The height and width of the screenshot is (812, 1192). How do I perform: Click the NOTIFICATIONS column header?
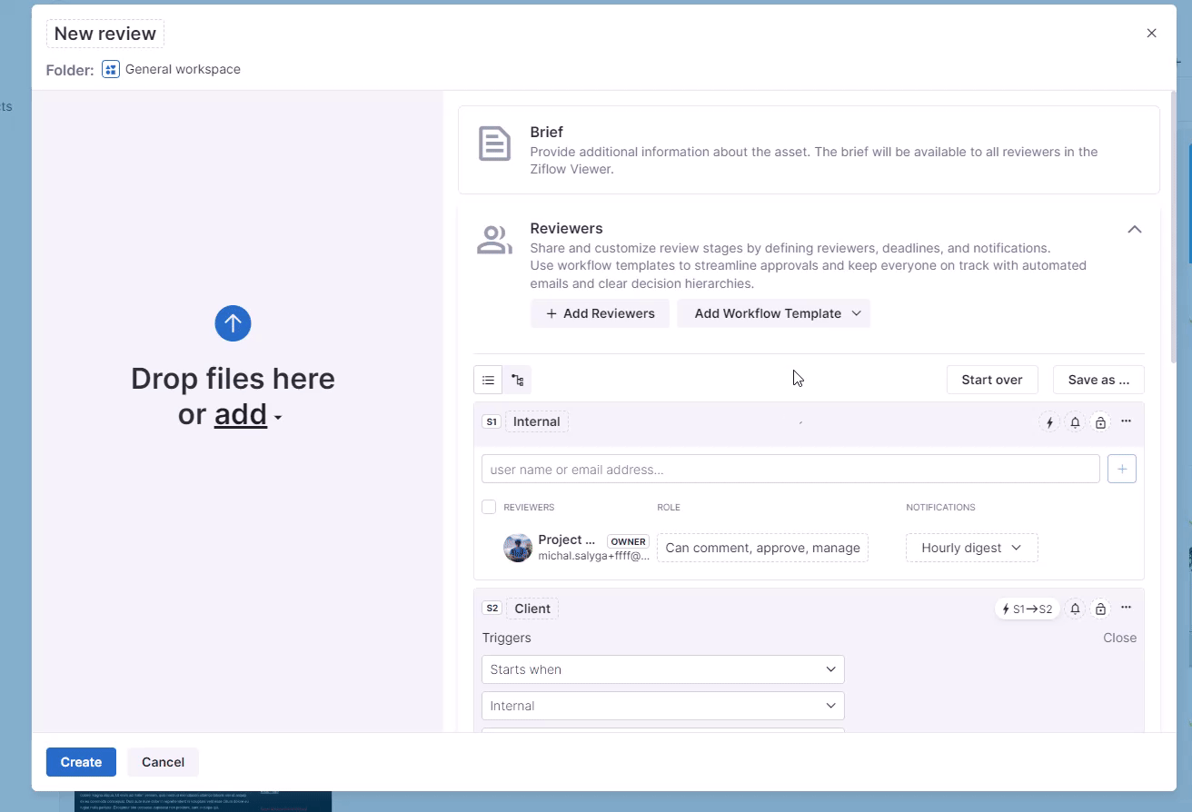[x=940, y=507]
